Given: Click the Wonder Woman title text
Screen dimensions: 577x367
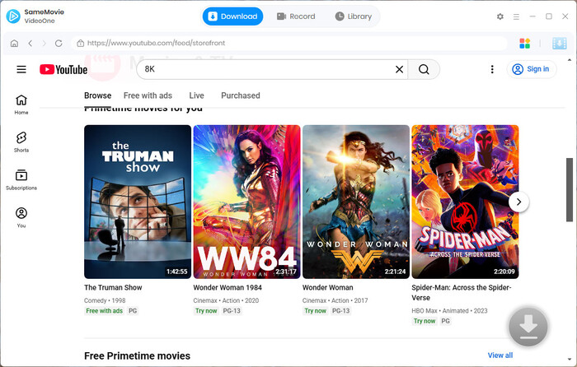Looking at the screenshot, I should coord(327,288).
